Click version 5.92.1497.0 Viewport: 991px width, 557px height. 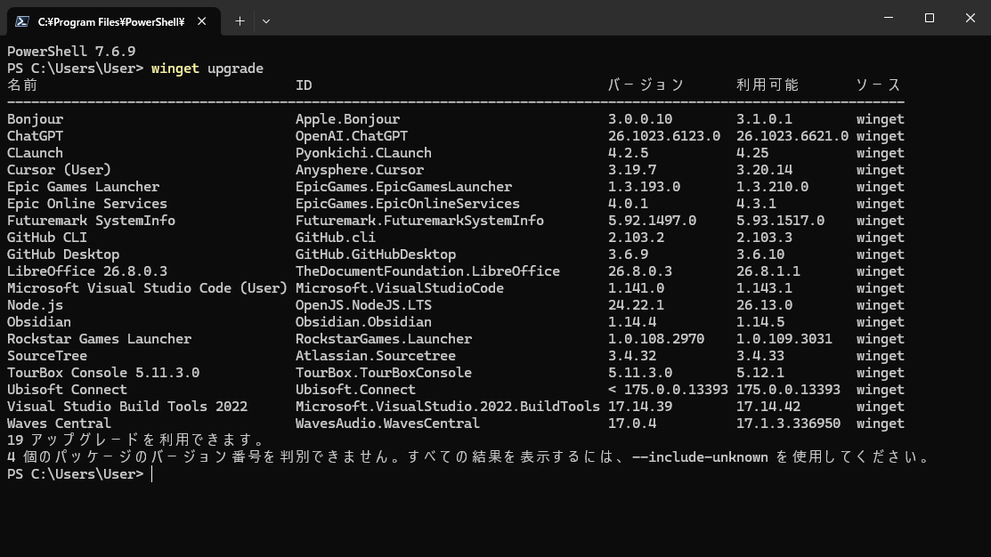click(653, 221)
